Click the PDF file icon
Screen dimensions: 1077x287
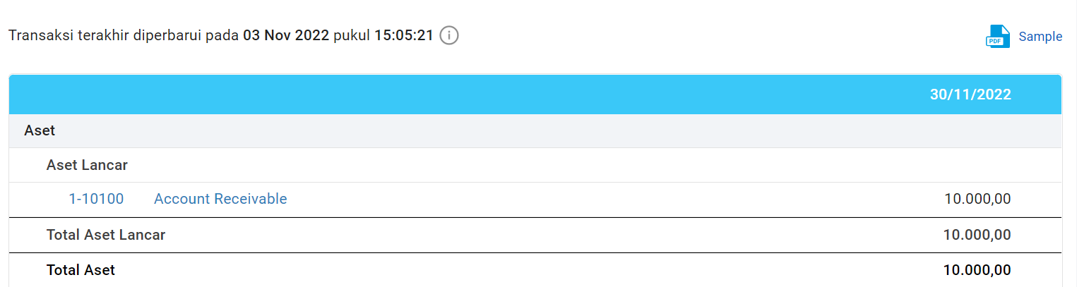click(x=996, y=37)
